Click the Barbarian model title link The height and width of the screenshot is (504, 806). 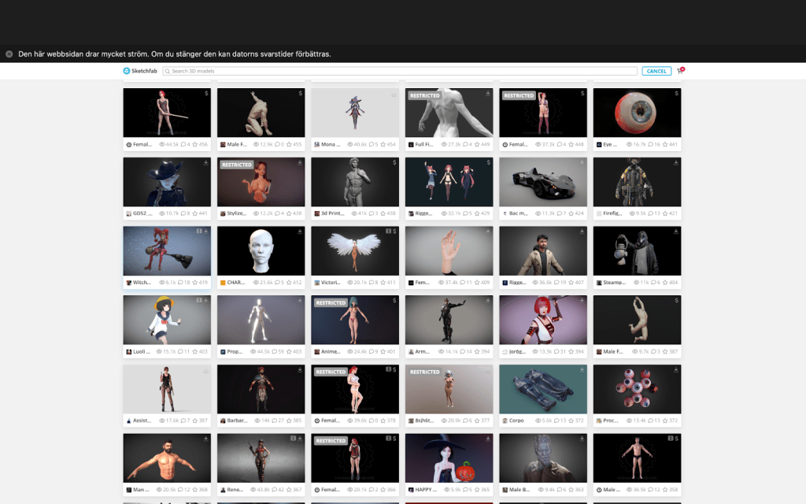tap(237, 421)
